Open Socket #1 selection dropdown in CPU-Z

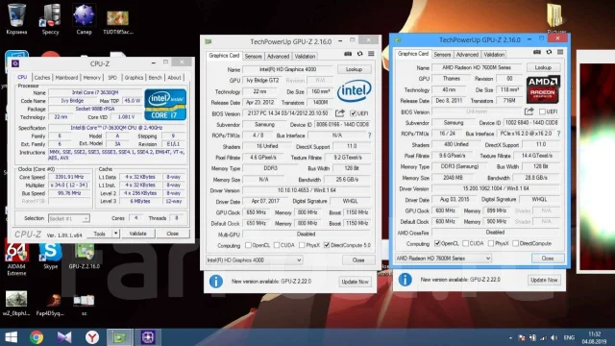point(69,218)
